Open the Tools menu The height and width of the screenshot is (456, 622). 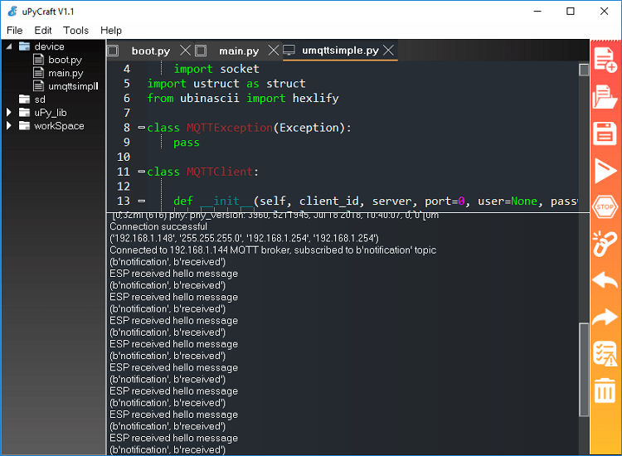[75, 30]
